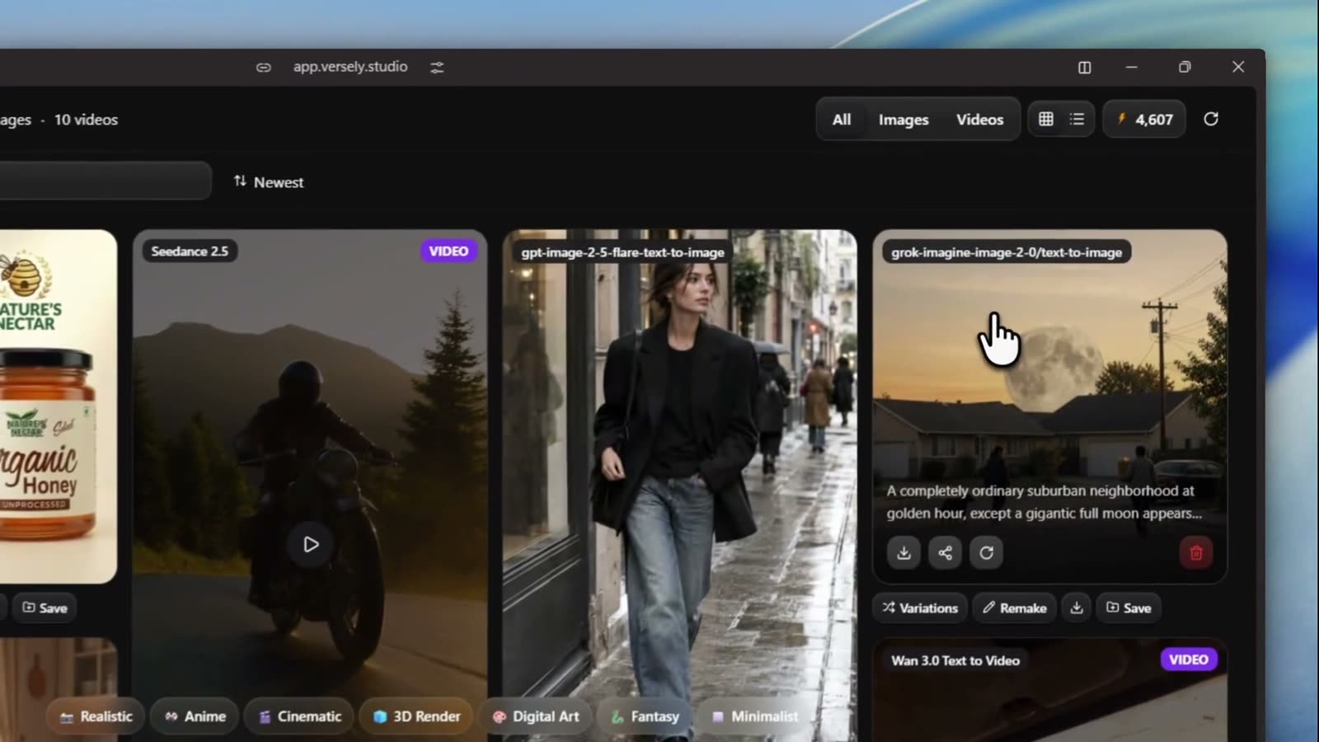Image resolution: width=1319 pixels, height=742 pixels.
Task: Click the suburban neighborhood prompt description
Action: pos(1044,502)
